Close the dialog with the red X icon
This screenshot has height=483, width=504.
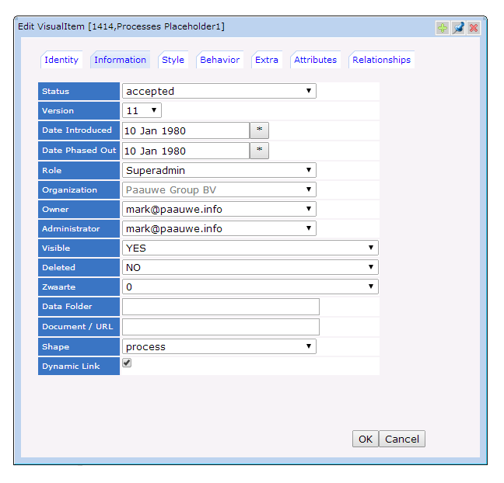pos(474,28)
